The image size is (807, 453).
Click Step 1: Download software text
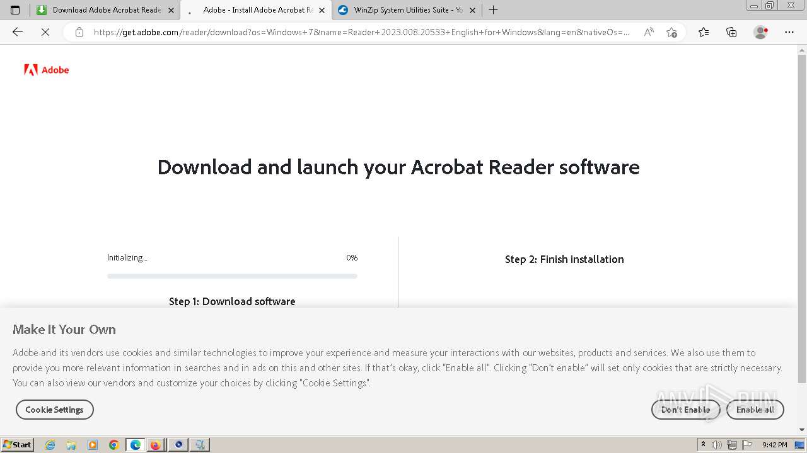click(x=232, y=301)
